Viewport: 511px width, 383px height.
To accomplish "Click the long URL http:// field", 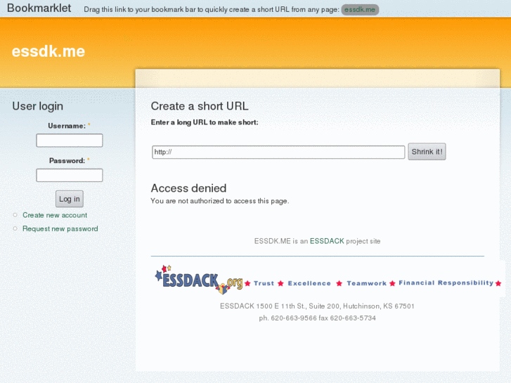I will pos(278,152).
